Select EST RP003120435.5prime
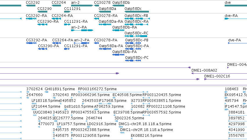This screenshot has width=247, height=140. (x=146, y=98)
